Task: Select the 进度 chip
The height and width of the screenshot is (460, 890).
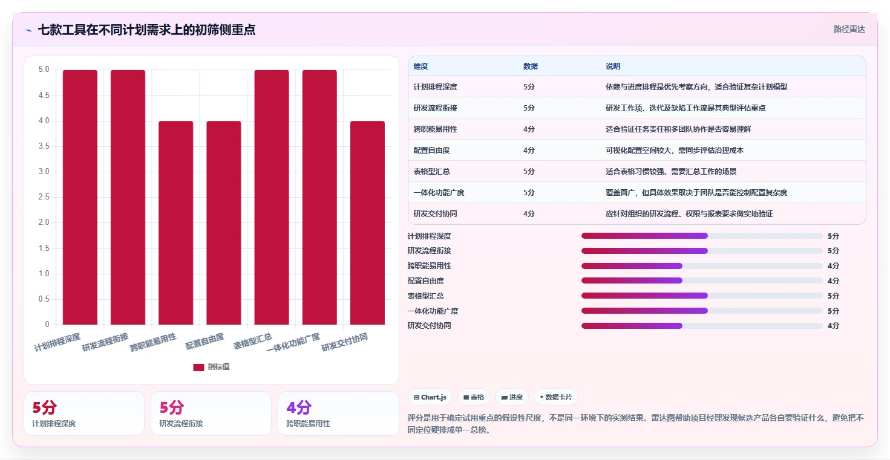Action: (512, 397)
